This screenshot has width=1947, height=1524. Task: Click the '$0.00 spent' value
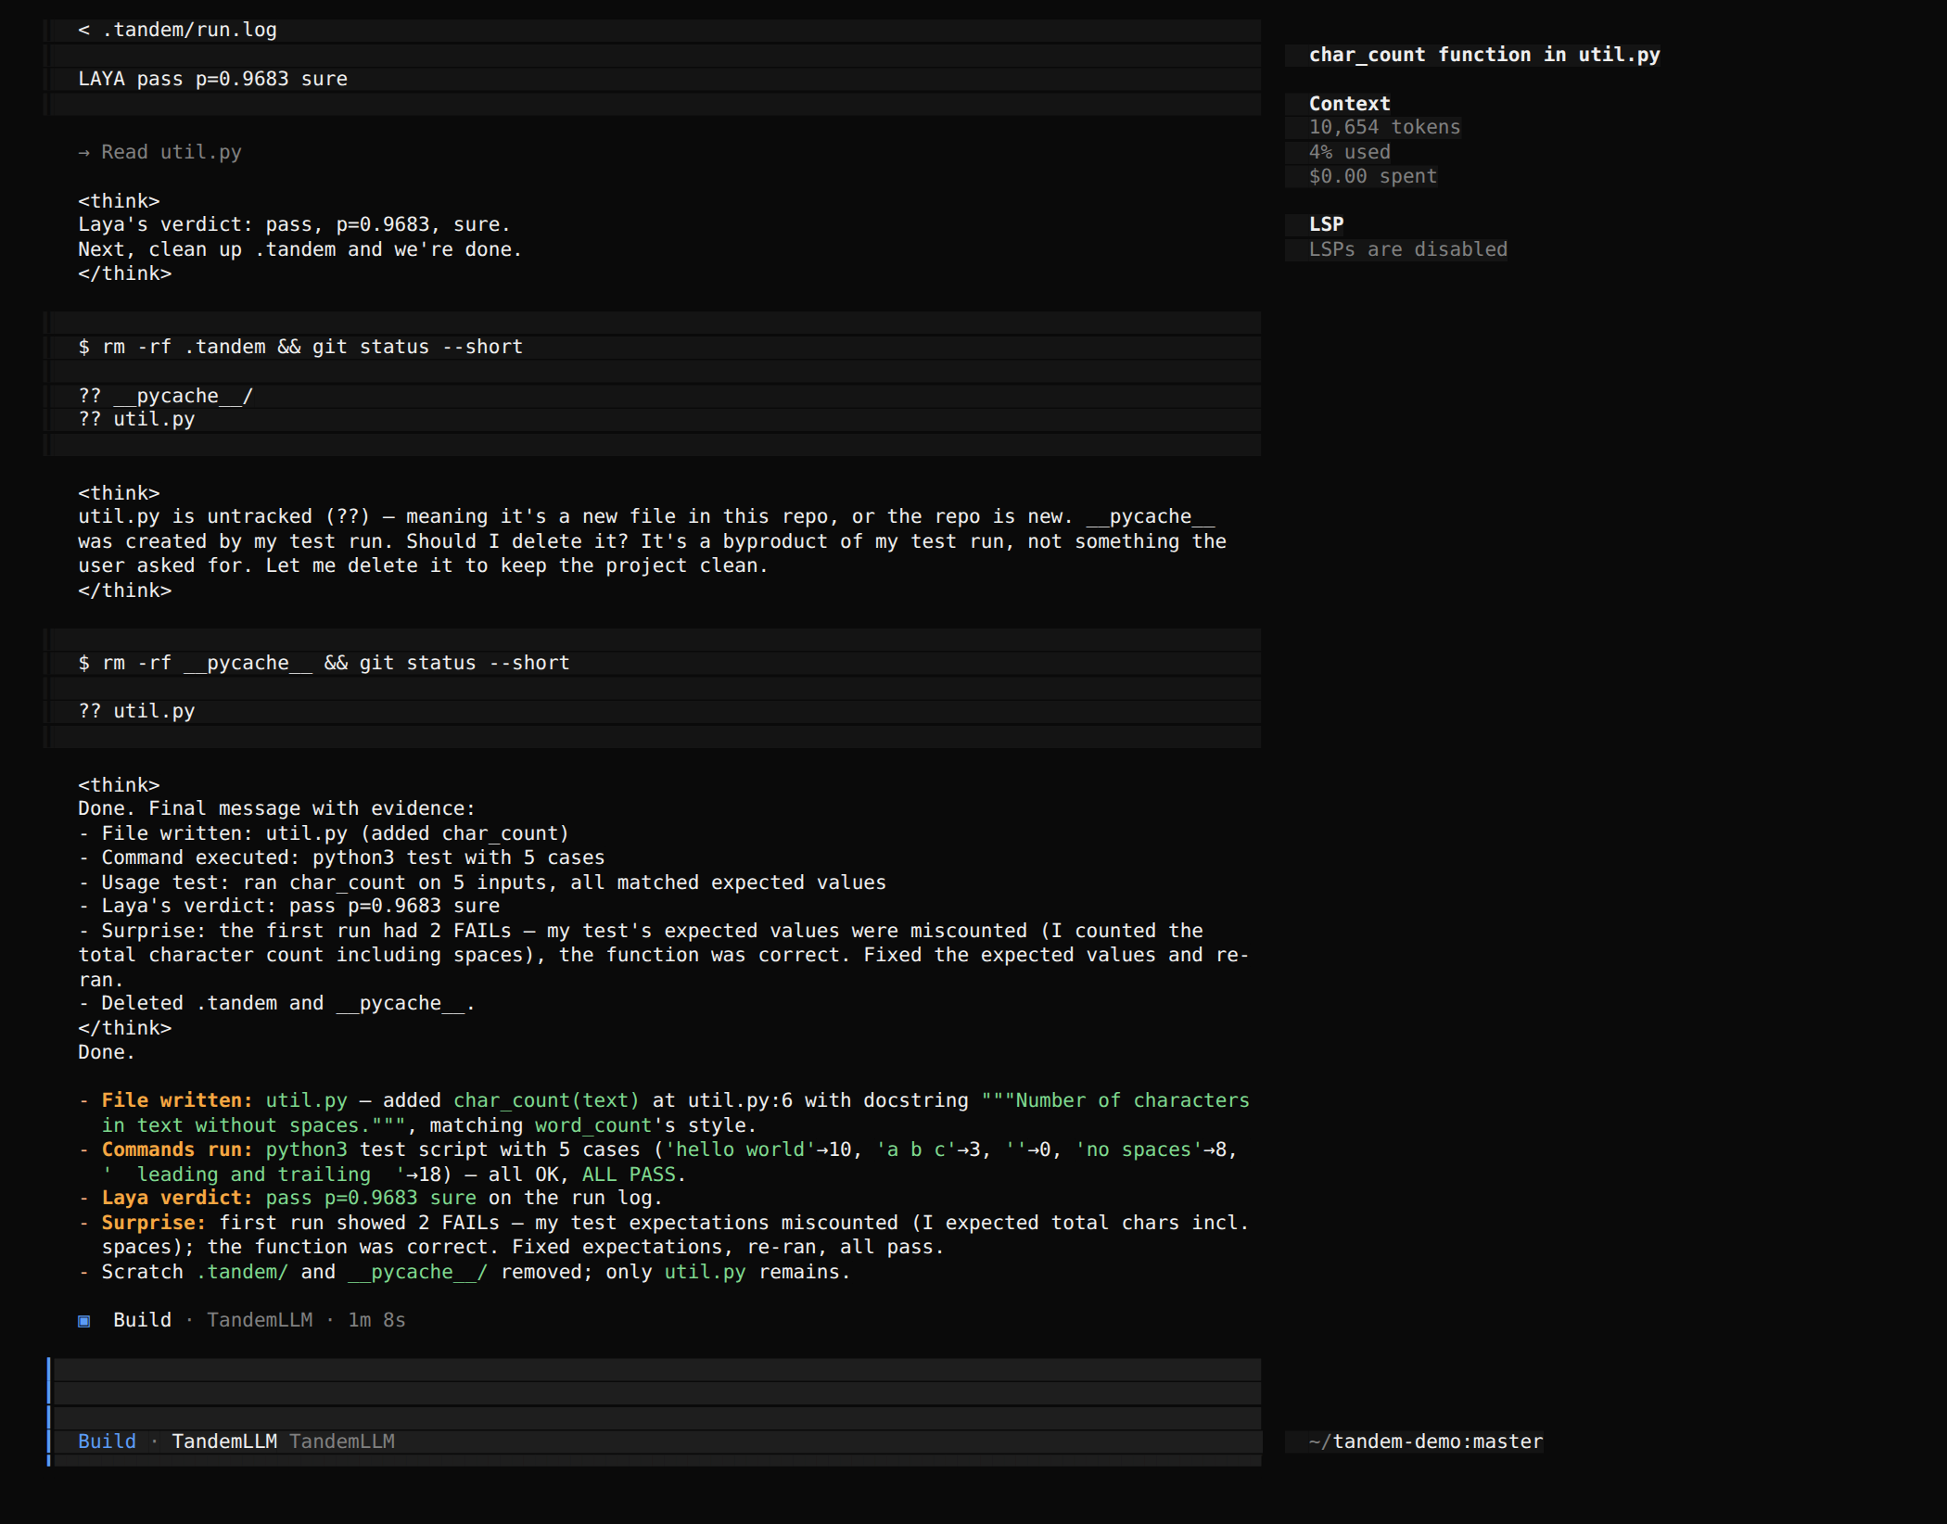pos(1372,176)
